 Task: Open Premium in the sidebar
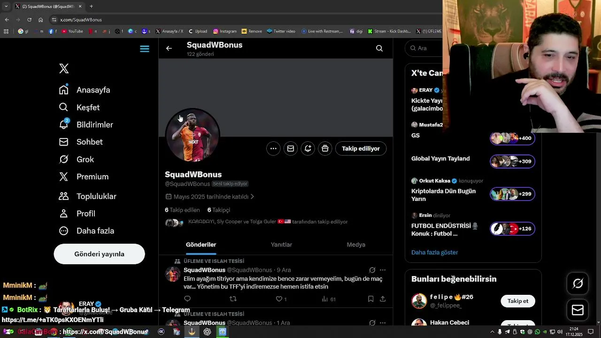84,177
